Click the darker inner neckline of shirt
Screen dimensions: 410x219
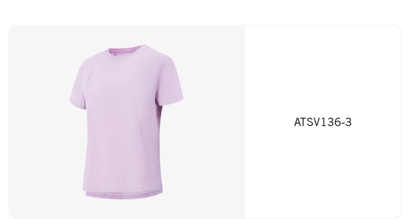click(125, 50)
